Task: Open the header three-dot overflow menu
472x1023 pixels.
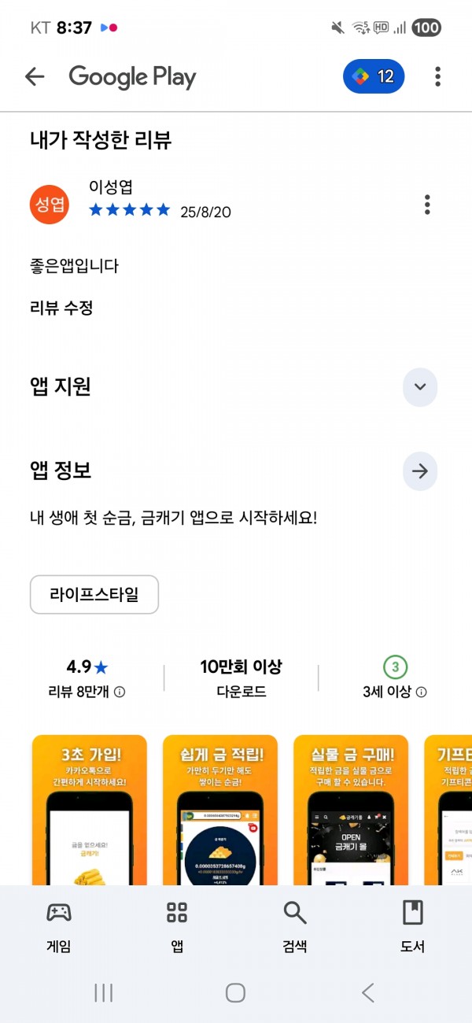Action: point(437,76)
